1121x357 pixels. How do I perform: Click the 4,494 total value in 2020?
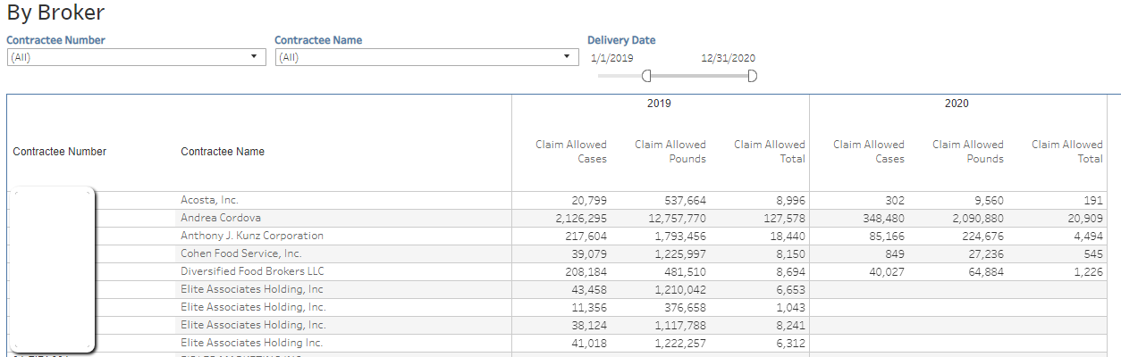pyautogui.click(x=1088, y=237)
